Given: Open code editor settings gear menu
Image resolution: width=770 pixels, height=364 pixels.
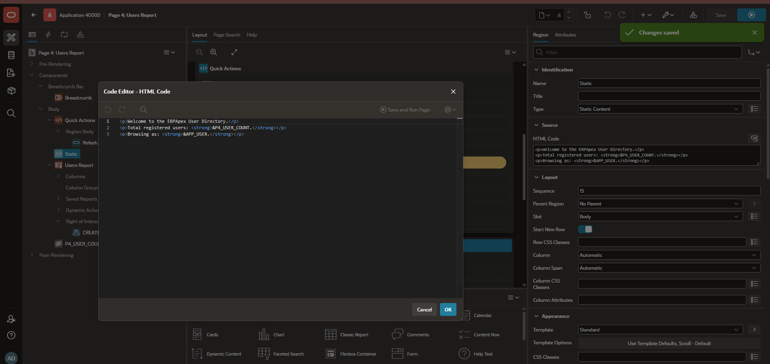Looking at the screenshot, I should click(450, 110).
